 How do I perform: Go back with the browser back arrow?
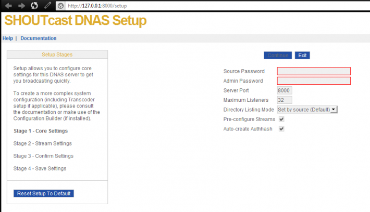[8, 6]
